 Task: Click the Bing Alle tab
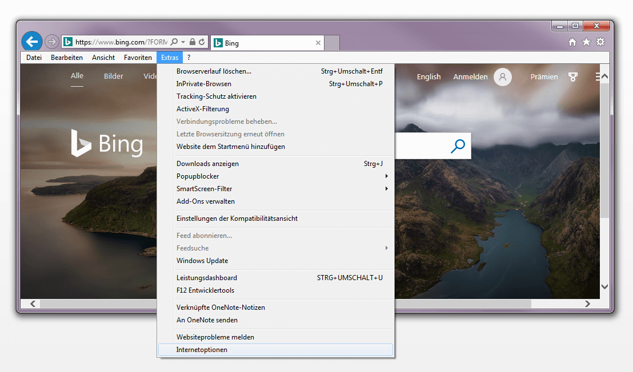(77, 76)
